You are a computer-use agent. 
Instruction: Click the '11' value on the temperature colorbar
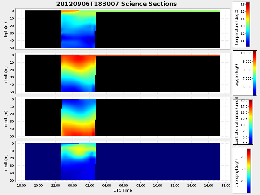pos(242,41)
